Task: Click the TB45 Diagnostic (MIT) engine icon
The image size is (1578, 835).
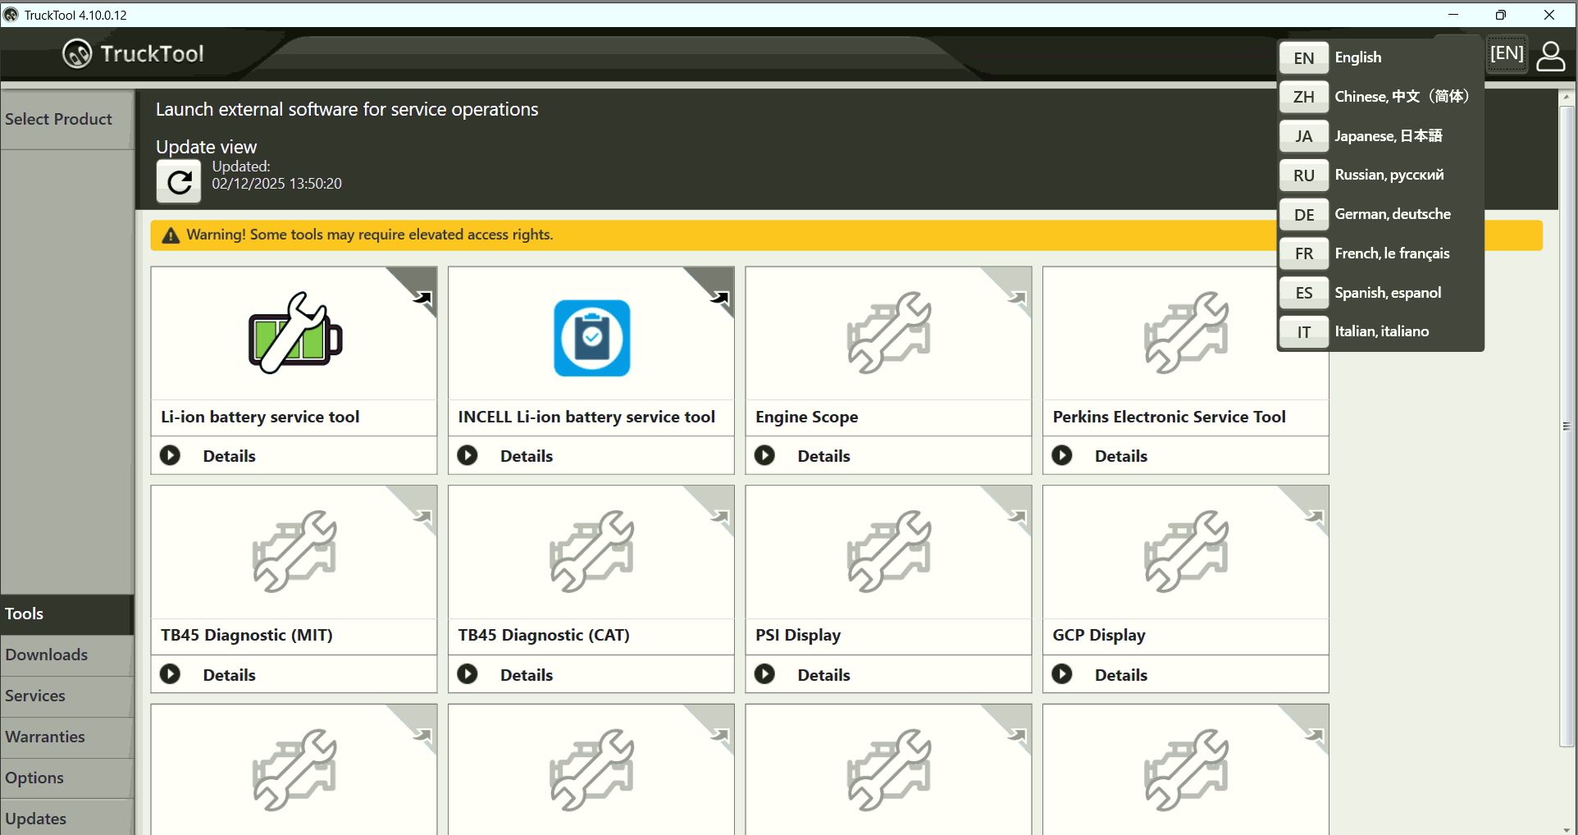Action: (294, 552)
